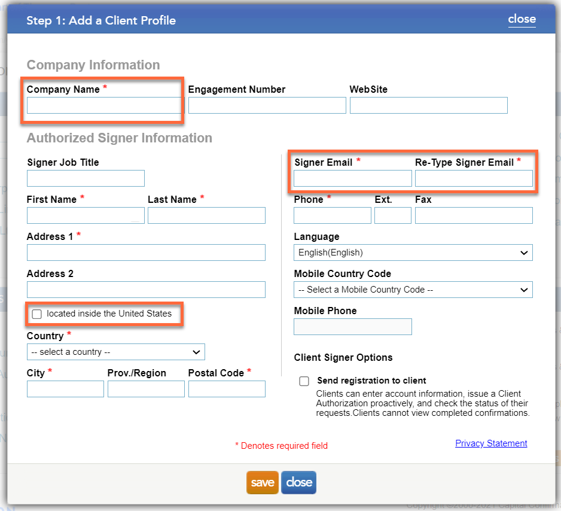Open the Mobile Country Code dropdown
561x511 pixels.
click(x=413, y=290)
